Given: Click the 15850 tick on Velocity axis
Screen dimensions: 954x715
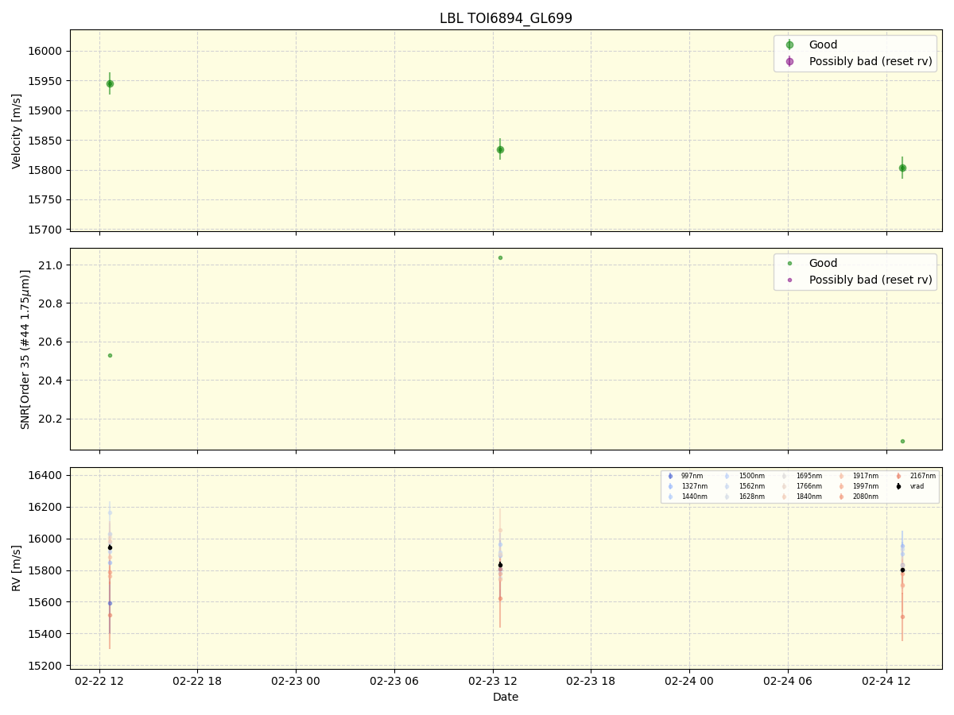Looking at the screenshot, I should (47, 141).
